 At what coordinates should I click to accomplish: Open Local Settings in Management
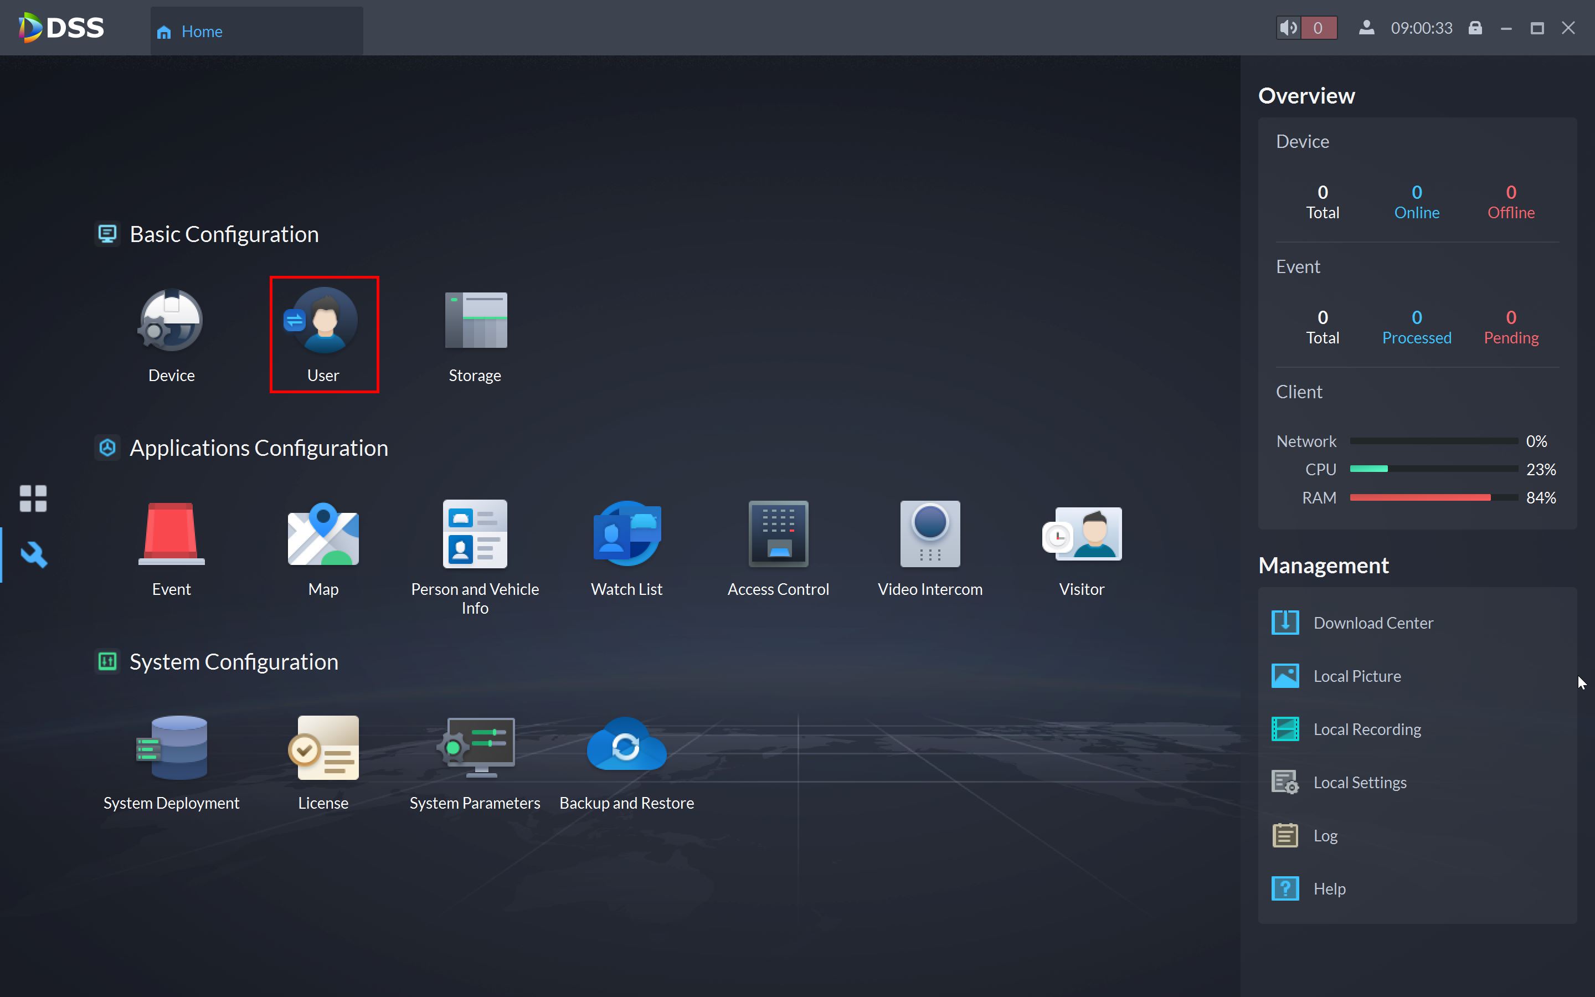[x=1360, y=783]
